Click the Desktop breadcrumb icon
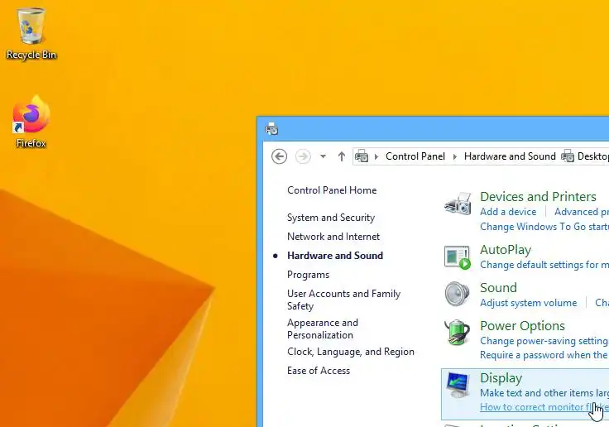Image resolution: width=609 pixels, height=427 pixels. (568, 156)
